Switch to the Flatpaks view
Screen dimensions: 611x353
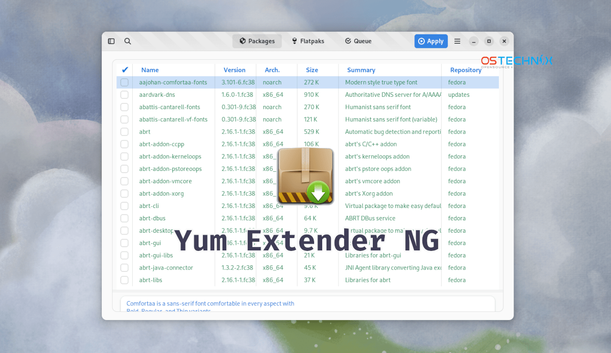point(312,41)
